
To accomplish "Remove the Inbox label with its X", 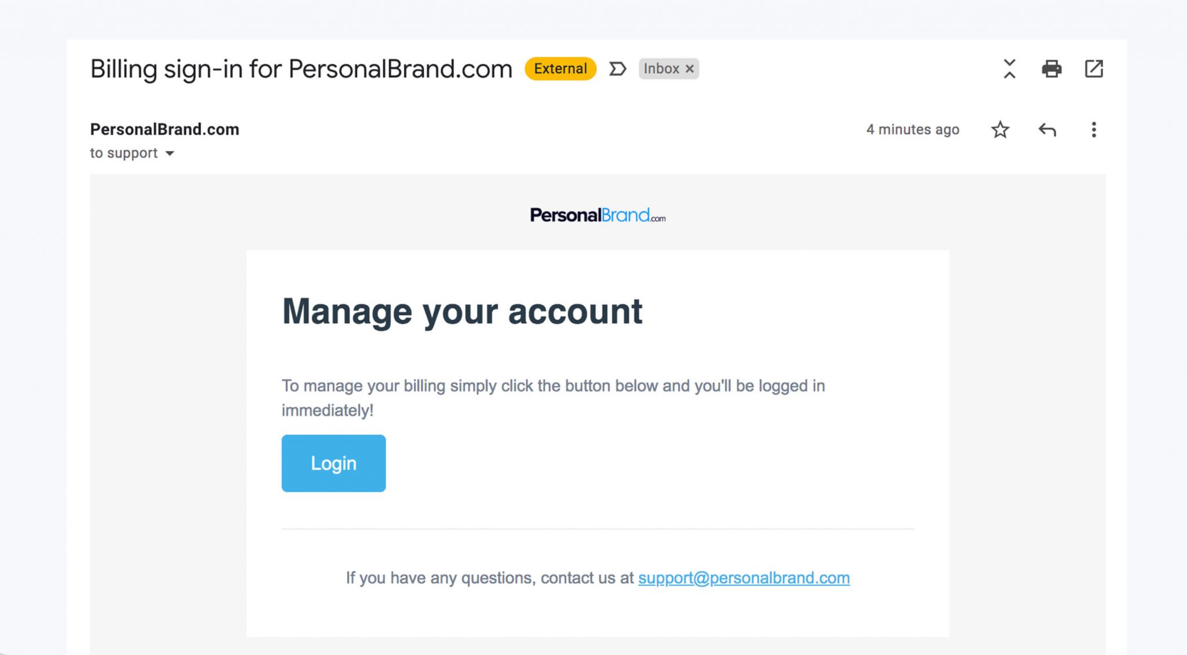I will (x=690, y=69).
